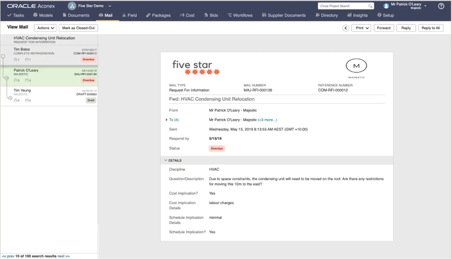Collapse the DETAILS section
Image resolution: width=452 pixels, height=259 pixels.
pos(166,160)
